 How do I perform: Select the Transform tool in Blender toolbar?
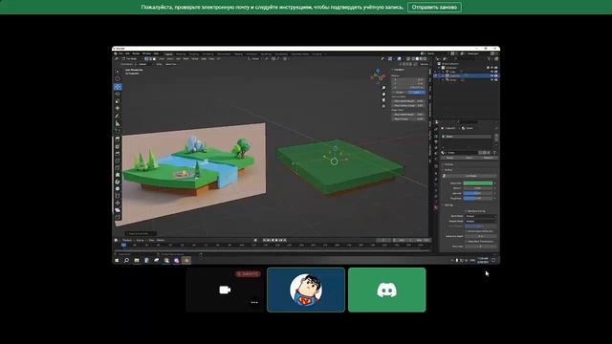(x=118, y=108)
